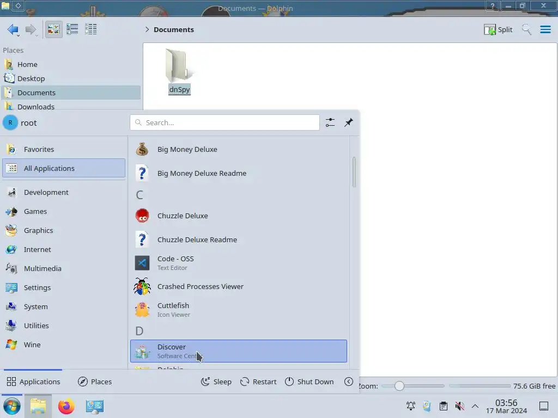Image resolution: width=558 pixels, height=418 pixels.
Task: Click the Sleep button
Action: [x=216, y=382]
